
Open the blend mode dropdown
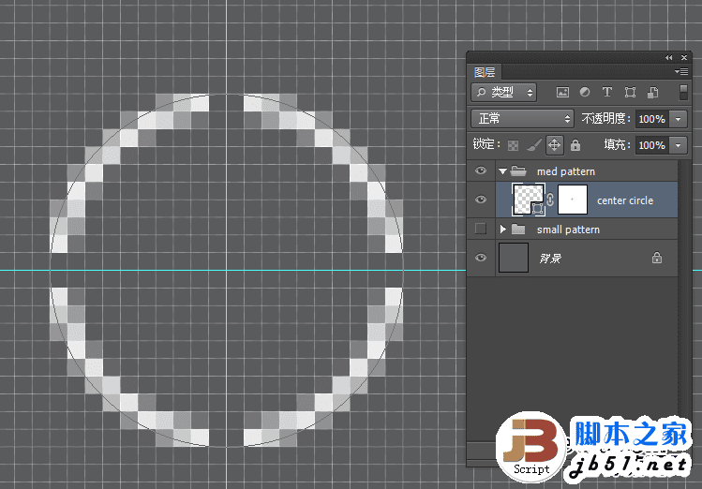point(522,119)
